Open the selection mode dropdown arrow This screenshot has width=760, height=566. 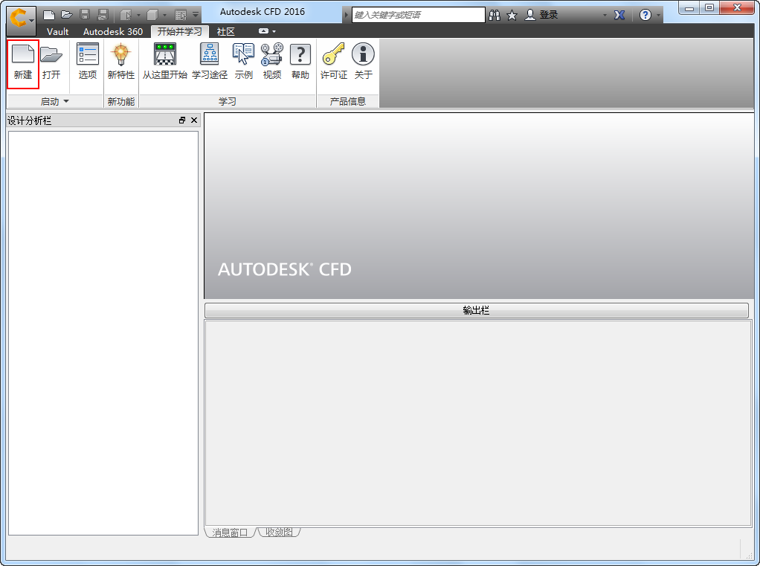tap(138, 16)
